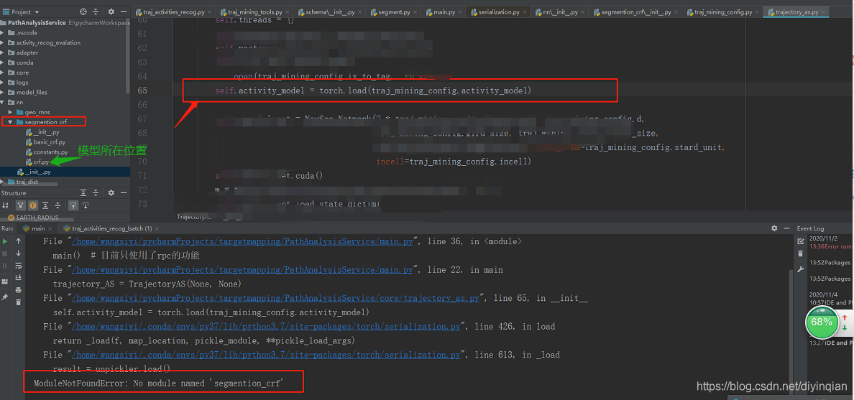This screenshot has height=400, width=854.
Task: Switch to main run tab
Action: point(37,228)
